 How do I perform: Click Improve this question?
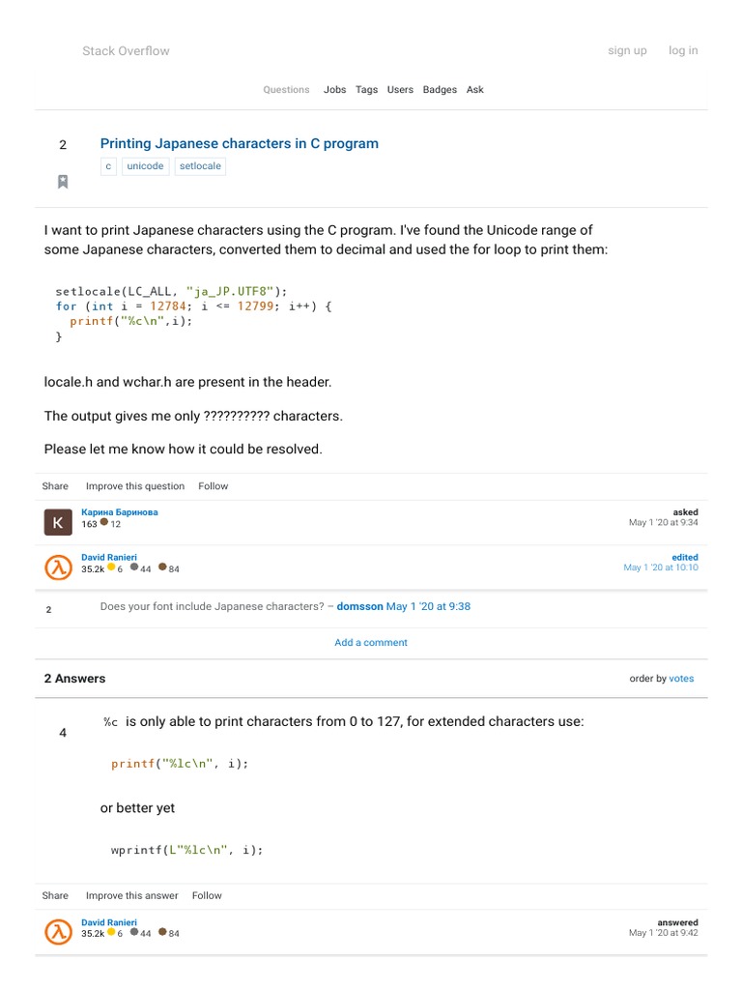pos(134,486)
